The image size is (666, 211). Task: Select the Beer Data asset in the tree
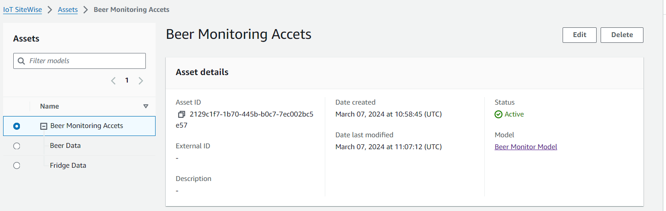65,146
